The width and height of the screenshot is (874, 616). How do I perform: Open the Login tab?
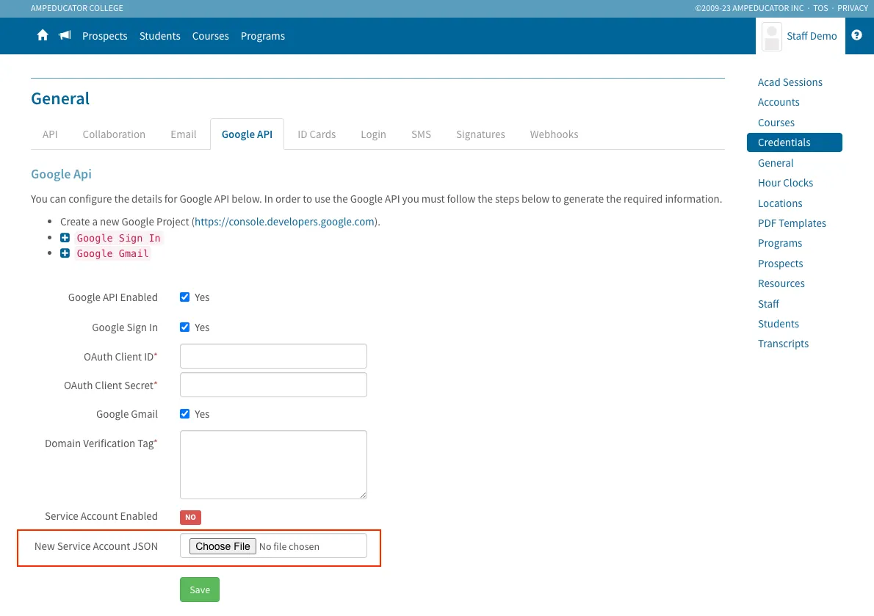pos(373,134)
